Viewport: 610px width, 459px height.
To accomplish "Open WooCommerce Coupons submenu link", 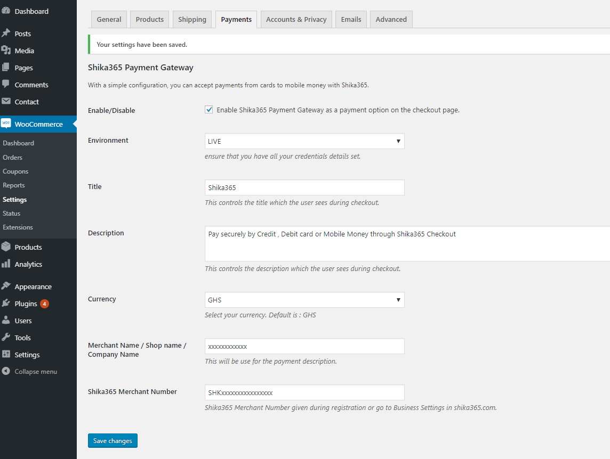I will [x=15, y=171].
